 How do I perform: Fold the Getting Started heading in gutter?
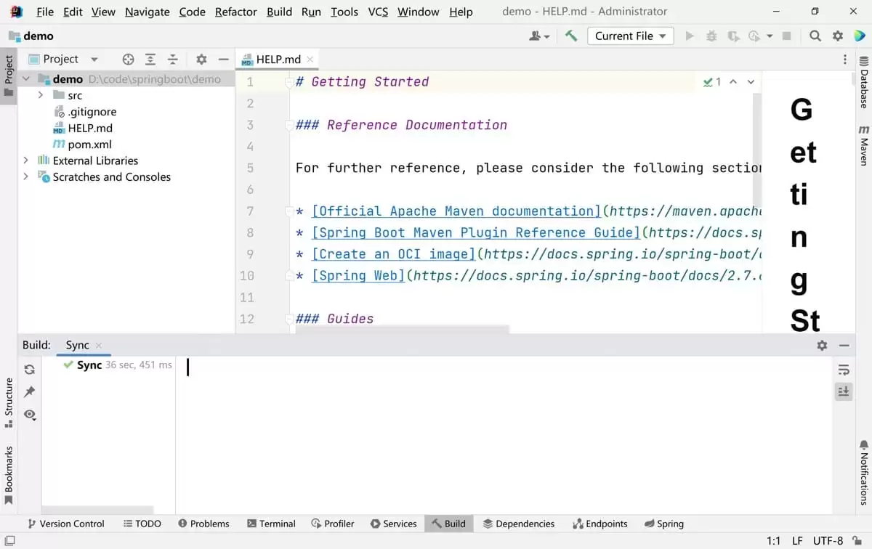(x=288, y=82)
